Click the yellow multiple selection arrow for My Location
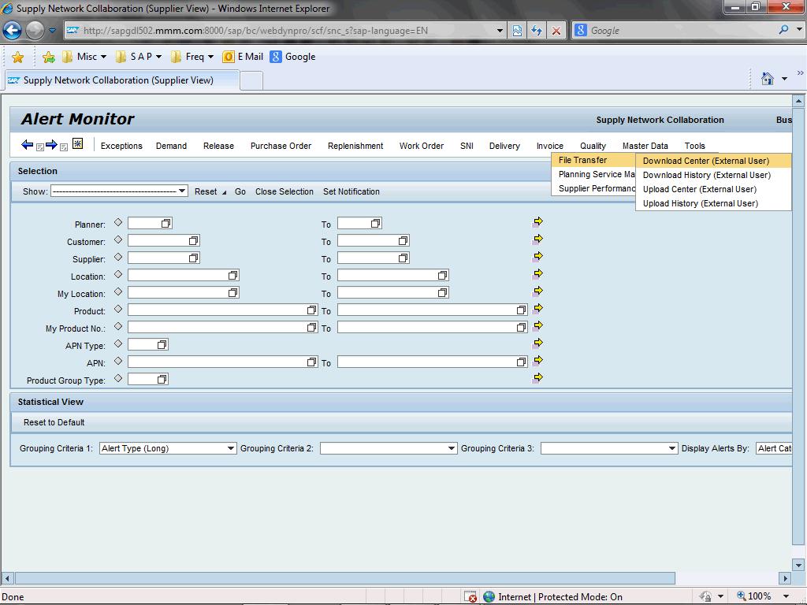The width and height of the screenshot is (807, 605). point(537,291)
